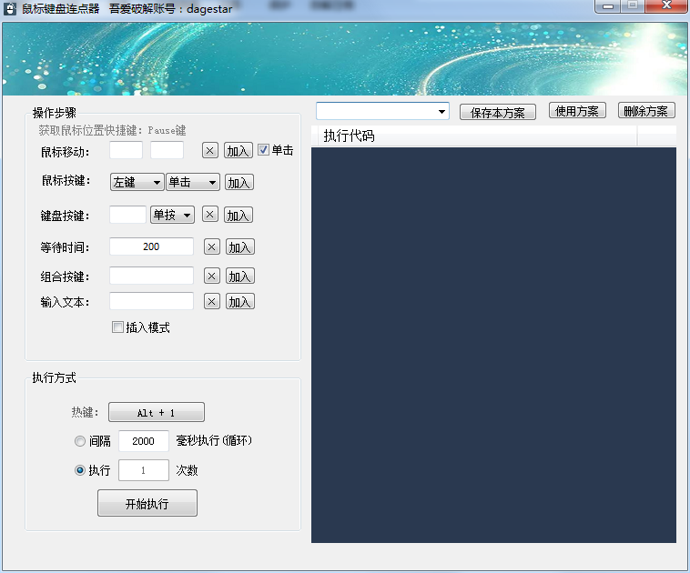Click the 保存本方案 button

(497, 113)
